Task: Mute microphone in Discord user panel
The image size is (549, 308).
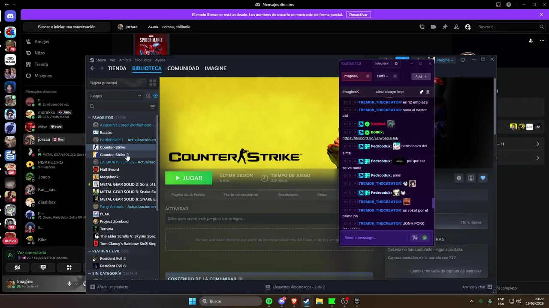Action: point(69,284)
